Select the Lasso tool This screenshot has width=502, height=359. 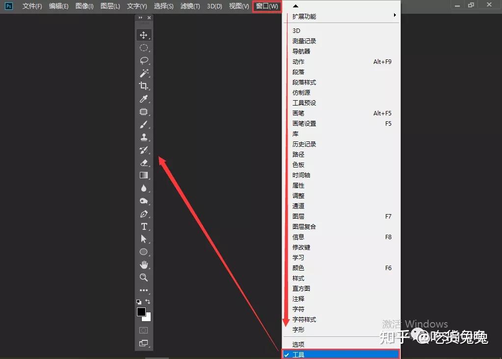coord(144,60)
